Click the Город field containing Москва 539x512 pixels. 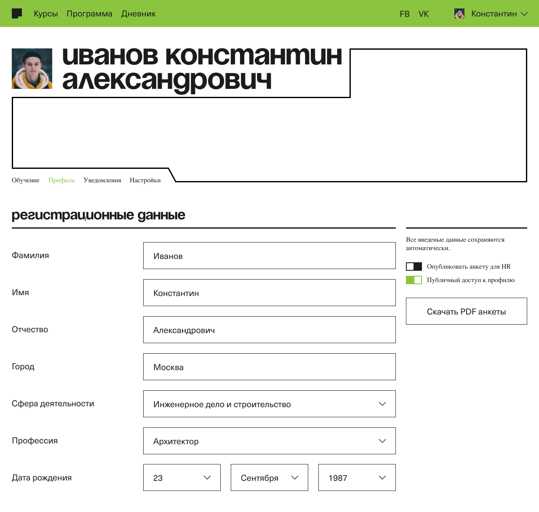[269, 367]
